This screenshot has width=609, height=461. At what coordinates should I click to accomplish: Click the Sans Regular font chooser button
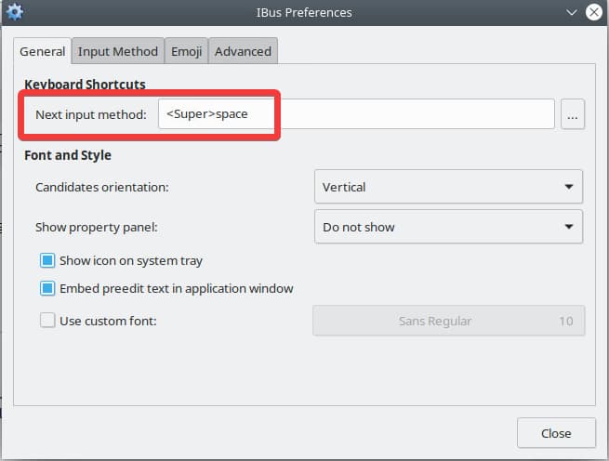tap(449, 321)
